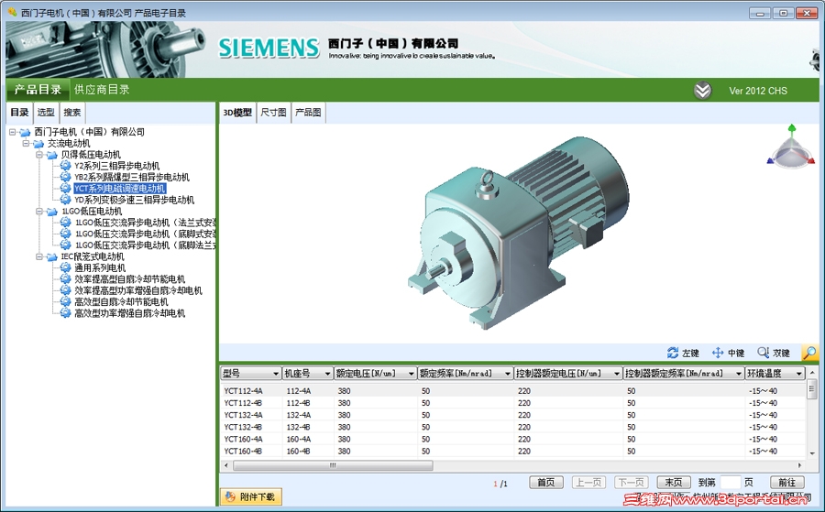Open the 尺寸图 tab

[273, 113]
